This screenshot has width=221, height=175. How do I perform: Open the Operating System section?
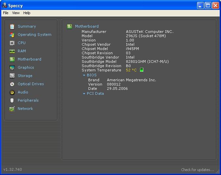(x=34, y=35)
